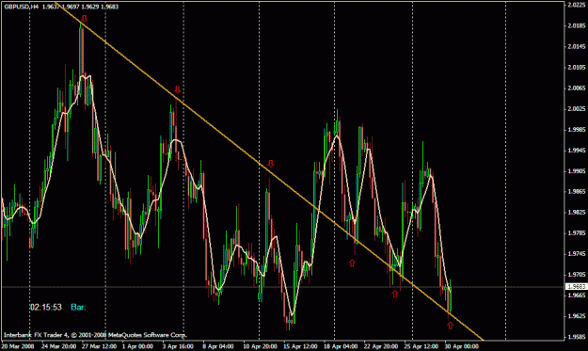Click the '15 Apr 12:00' time label

pos(300,346)
